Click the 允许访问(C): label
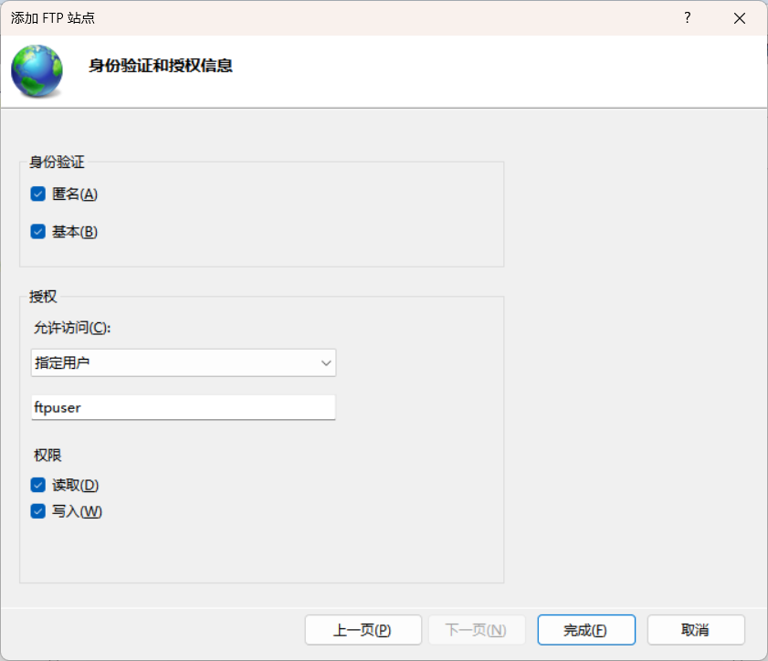Image resolution: width=768 pixels, height=661 pixels. tap(72, 328)
